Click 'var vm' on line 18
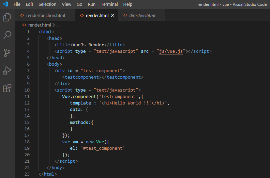Screen dimensions: 270x178 click(70, 142)
